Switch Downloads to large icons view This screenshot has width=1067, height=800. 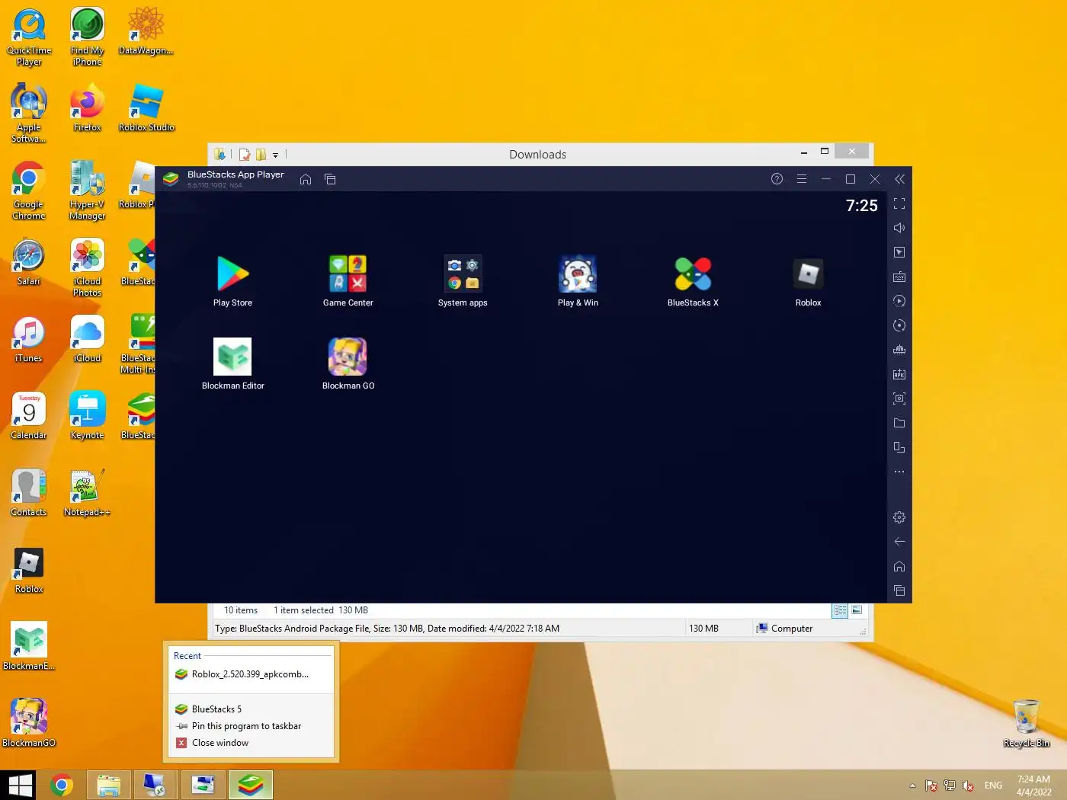point(857,610)
